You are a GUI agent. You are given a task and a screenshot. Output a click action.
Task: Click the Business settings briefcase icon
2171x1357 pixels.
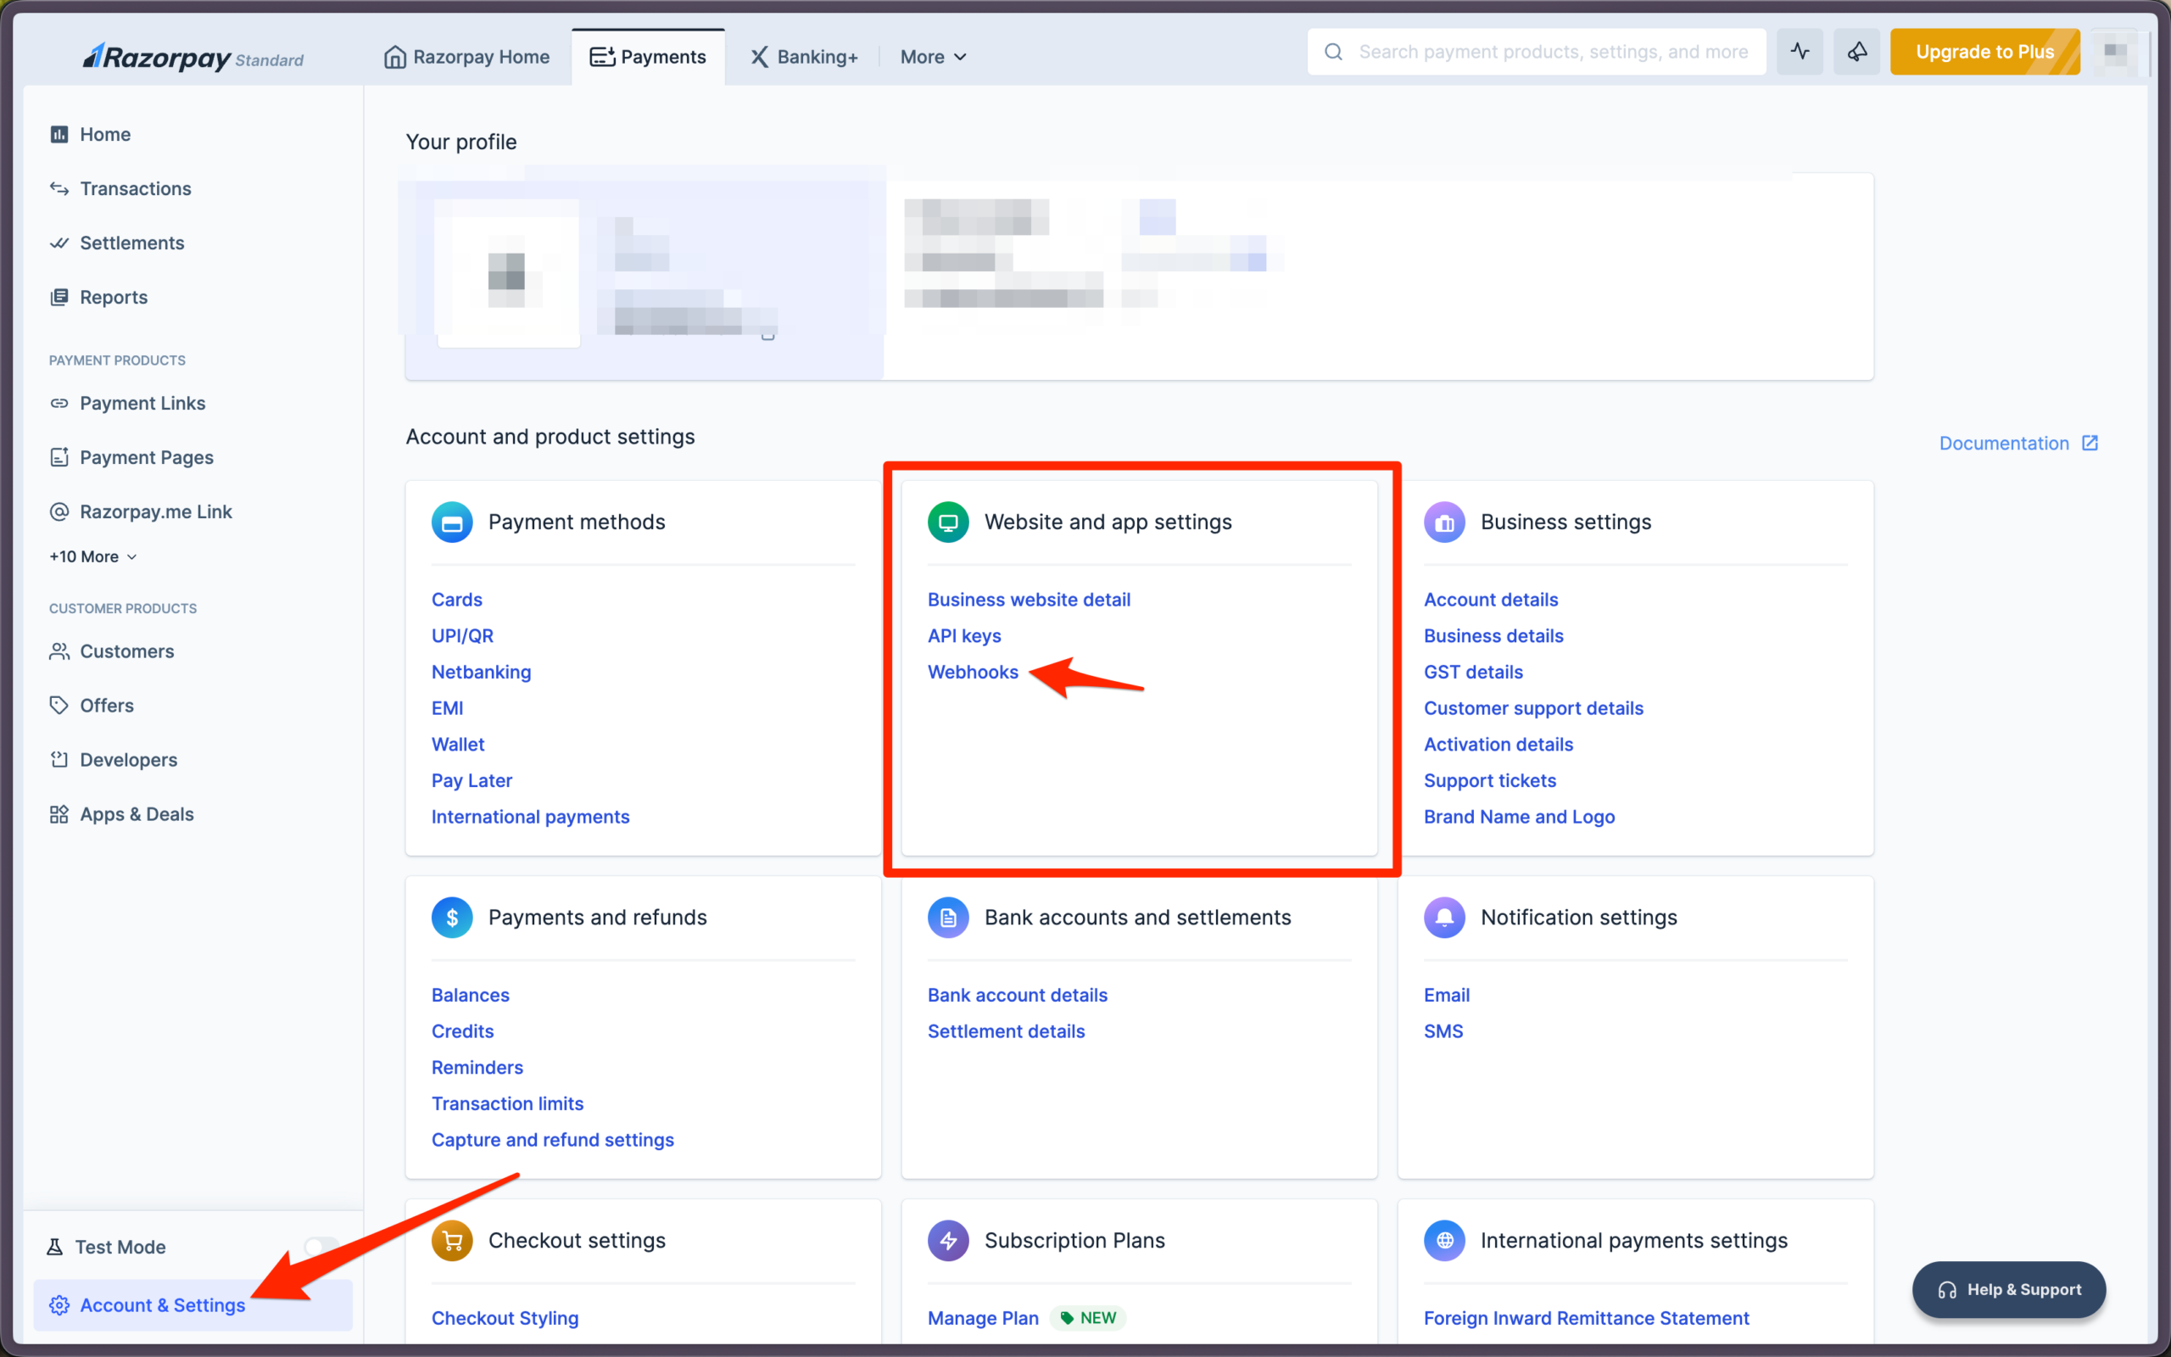(1443, 522)
